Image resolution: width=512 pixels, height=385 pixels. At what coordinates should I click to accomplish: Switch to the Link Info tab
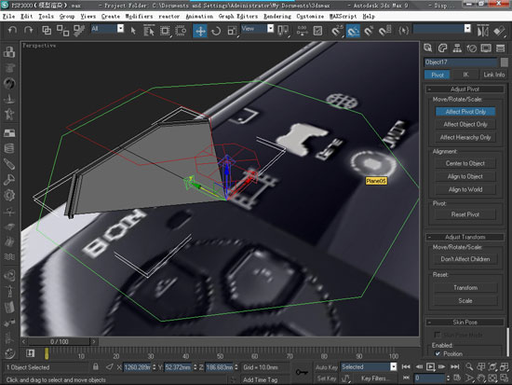click(493, 75)
